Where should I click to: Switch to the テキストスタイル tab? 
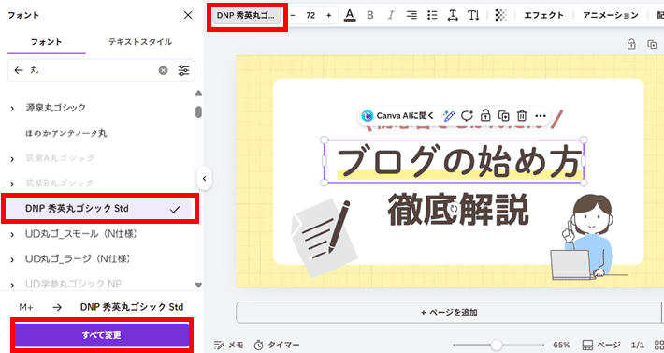pos(140,42)
